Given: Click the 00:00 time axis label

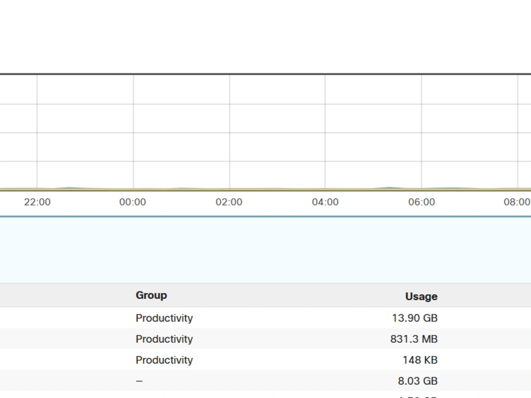Looking at the screenshot, I should [133, 202].
